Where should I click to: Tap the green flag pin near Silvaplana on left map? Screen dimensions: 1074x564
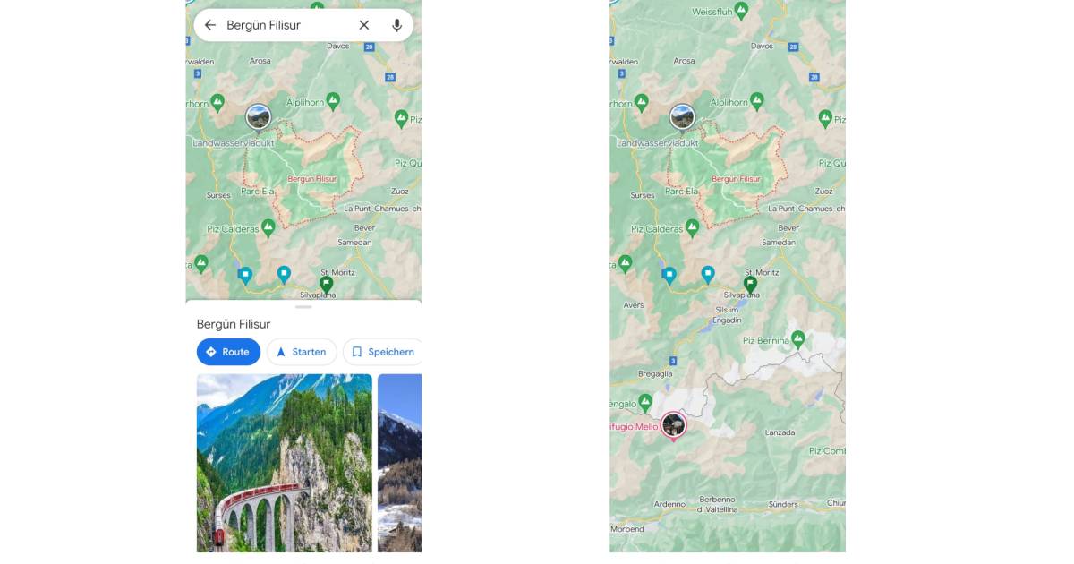coord(327,283)
